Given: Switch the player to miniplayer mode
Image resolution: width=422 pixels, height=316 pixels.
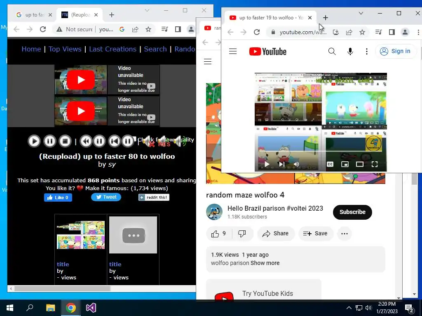Looking at the screenshot, I should coord(345,164).
